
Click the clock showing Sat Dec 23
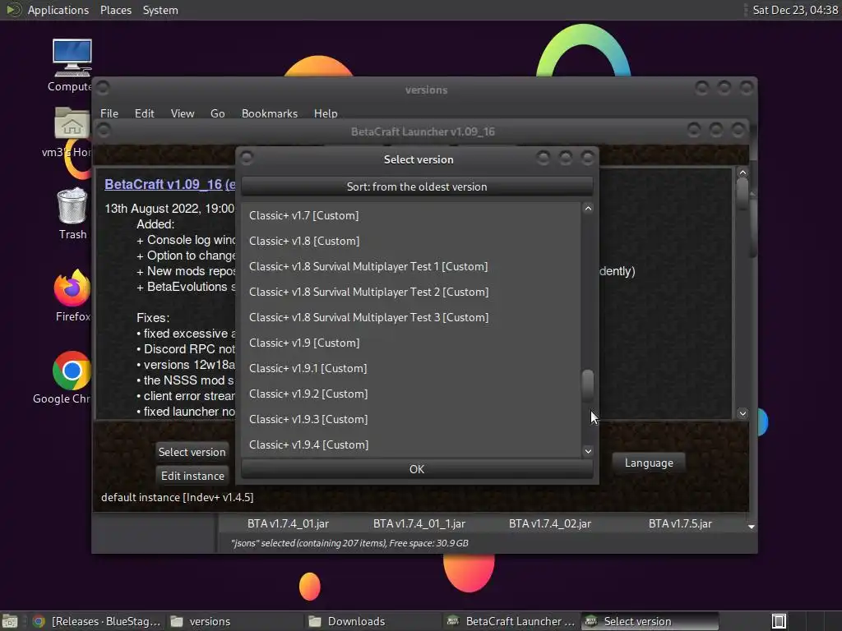(795, 10)
